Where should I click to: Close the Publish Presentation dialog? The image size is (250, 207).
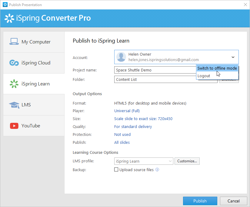point(245,5)
